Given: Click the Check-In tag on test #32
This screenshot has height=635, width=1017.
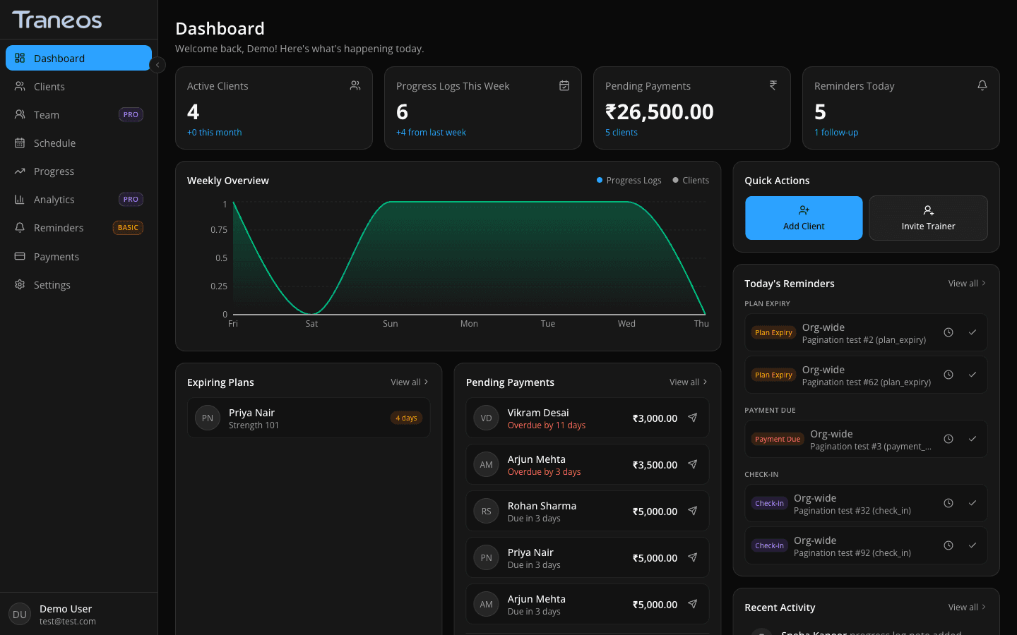Looking at the screenshot, I should coord(769,503).
